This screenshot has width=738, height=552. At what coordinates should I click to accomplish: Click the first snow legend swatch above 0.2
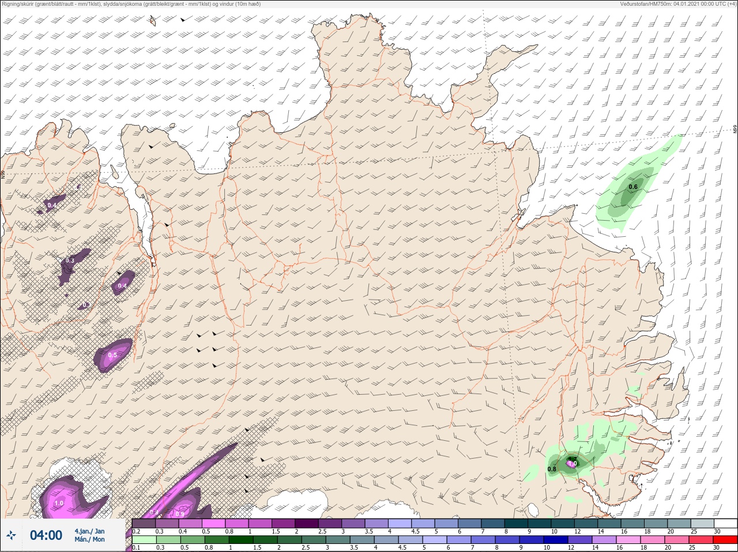tap(144, 523)
